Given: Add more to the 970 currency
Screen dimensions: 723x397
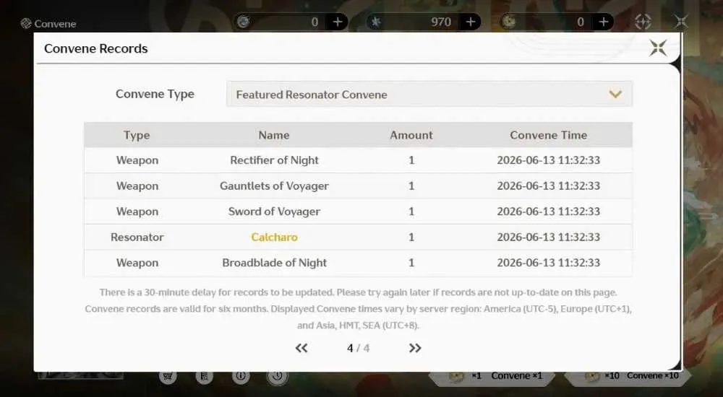Looking at the screenshot, I should coord(471,22).
